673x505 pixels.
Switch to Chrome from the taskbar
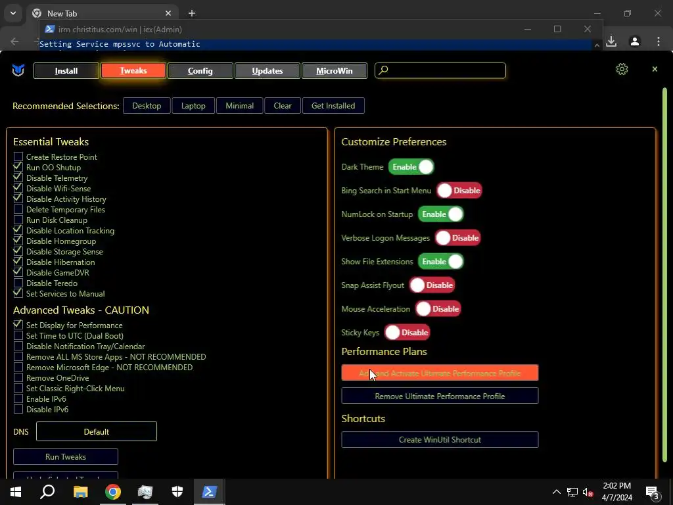coord(113,492)
